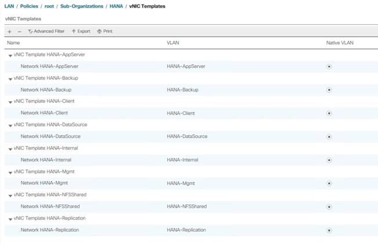Select Native VLAN radio for HANA-DataSource
378x245 pixels.
(329, 136)
